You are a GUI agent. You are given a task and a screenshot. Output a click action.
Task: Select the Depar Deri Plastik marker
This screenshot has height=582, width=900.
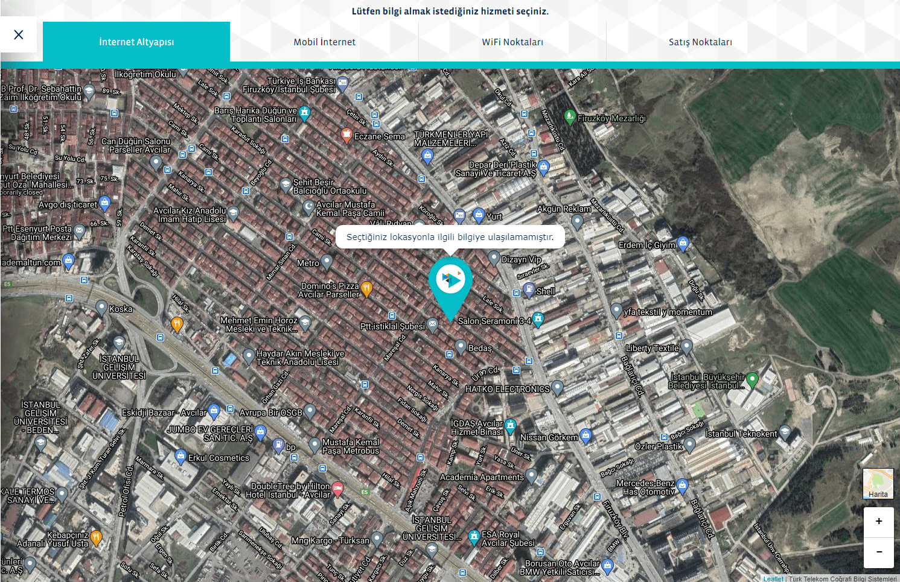click(544, 167)
